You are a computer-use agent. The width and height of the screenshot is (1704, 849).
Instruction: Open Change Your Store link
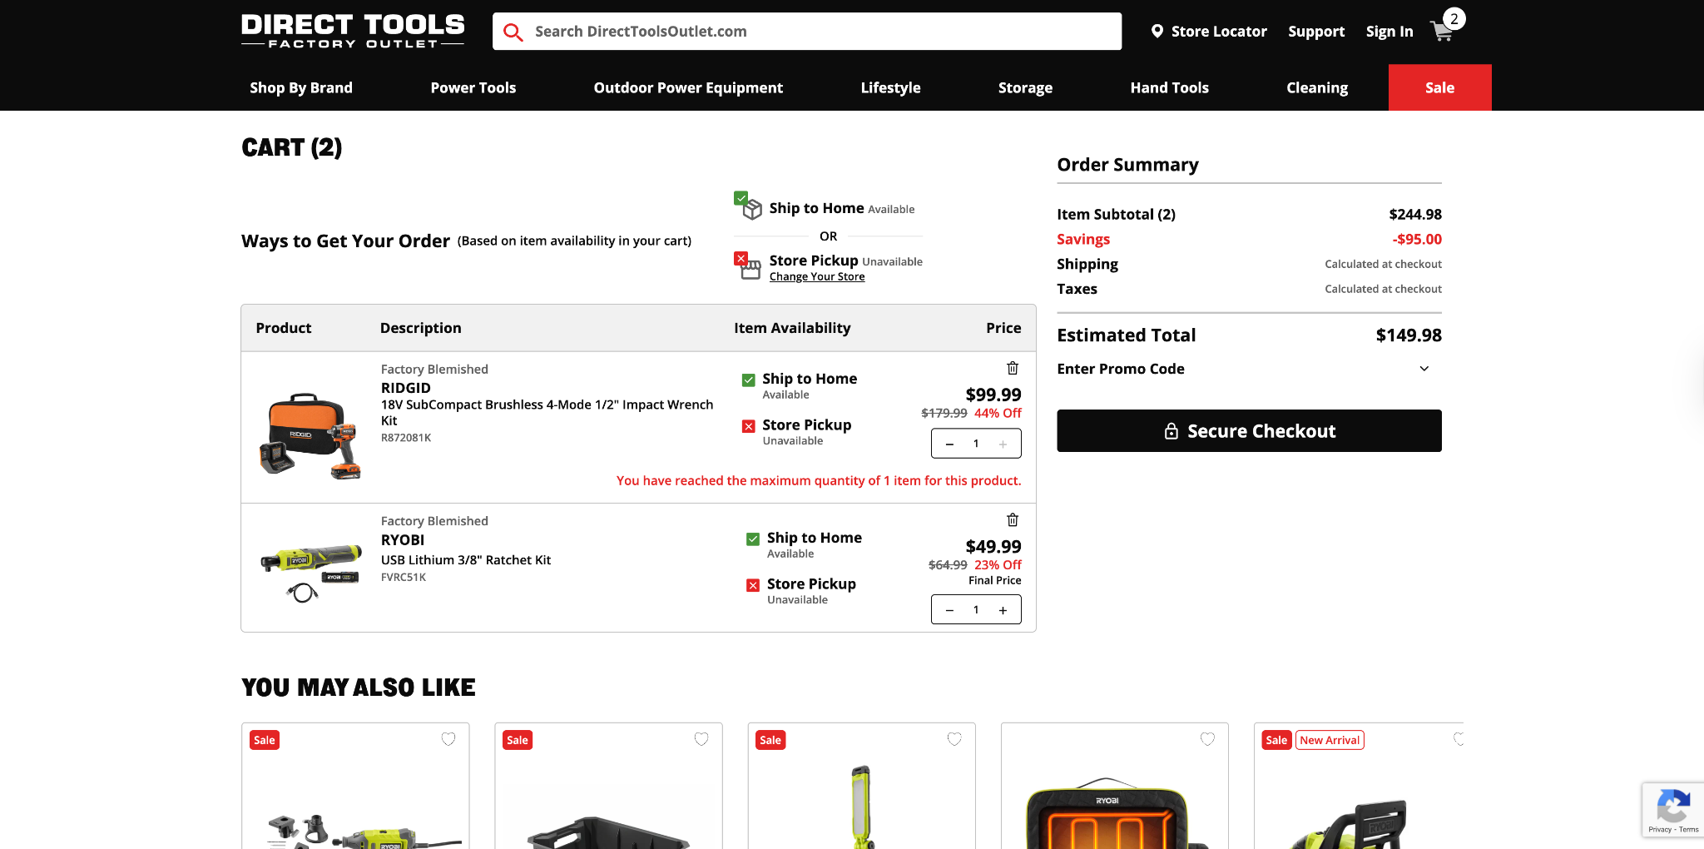tap(817, 276)
